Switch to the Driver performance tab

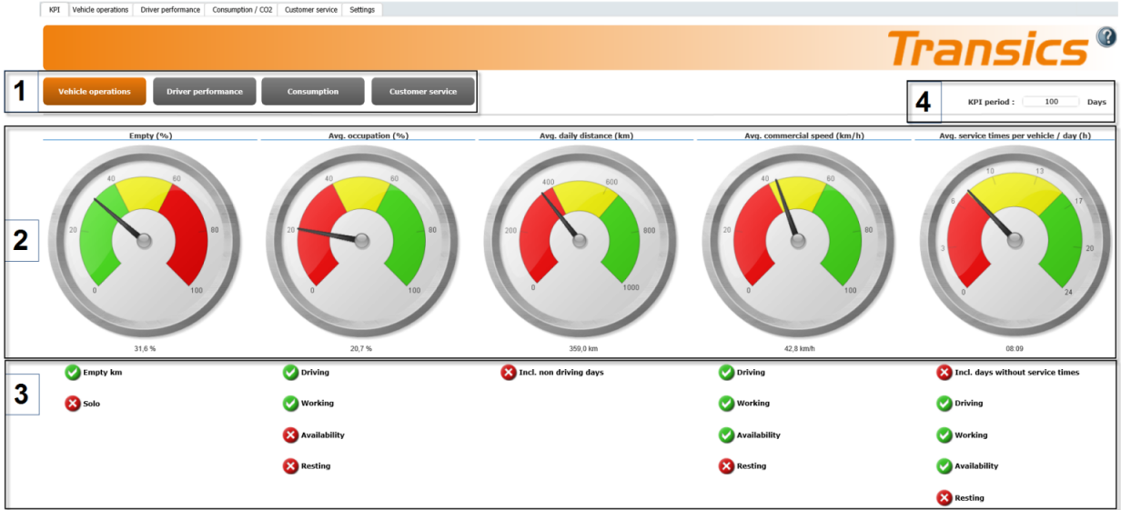170,10
